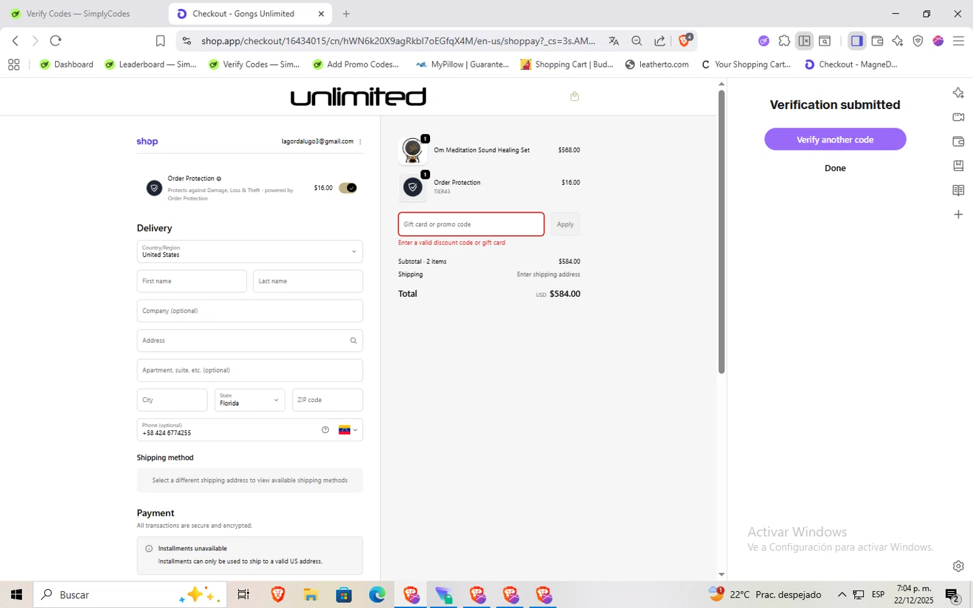Screen dimensions: 973x608
Task: Click Done in the verification panel
Action: pyautogui.click(x=835, y=168)
